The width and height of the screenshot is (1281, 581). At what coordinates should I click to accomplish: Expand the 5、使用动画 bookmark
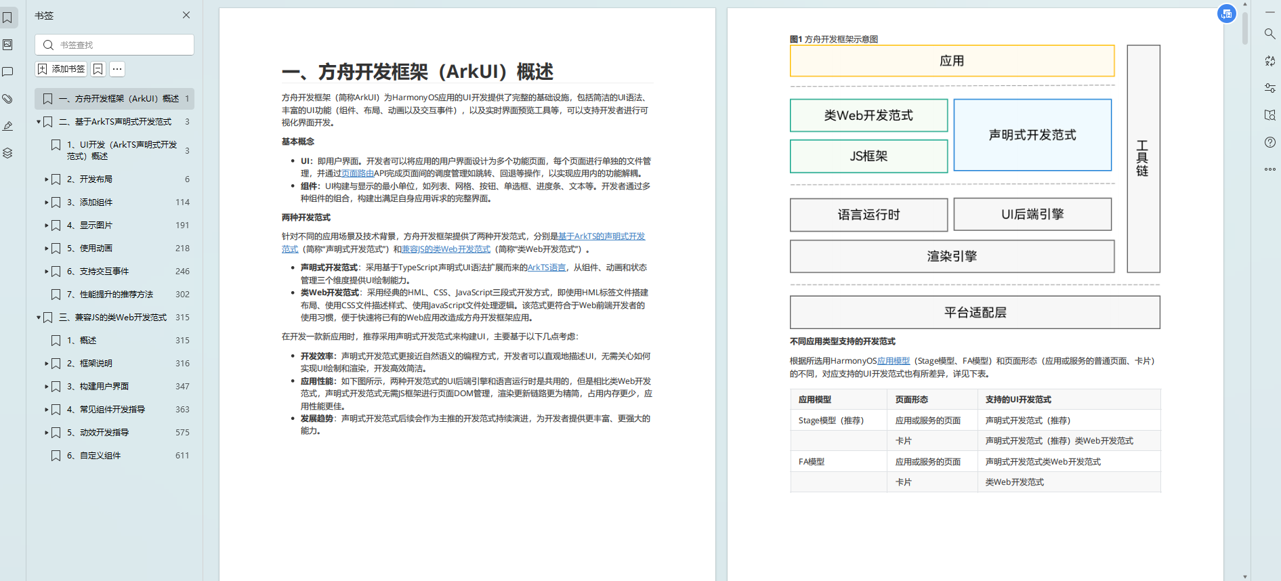pyautogui.click(x=47, y=249)
